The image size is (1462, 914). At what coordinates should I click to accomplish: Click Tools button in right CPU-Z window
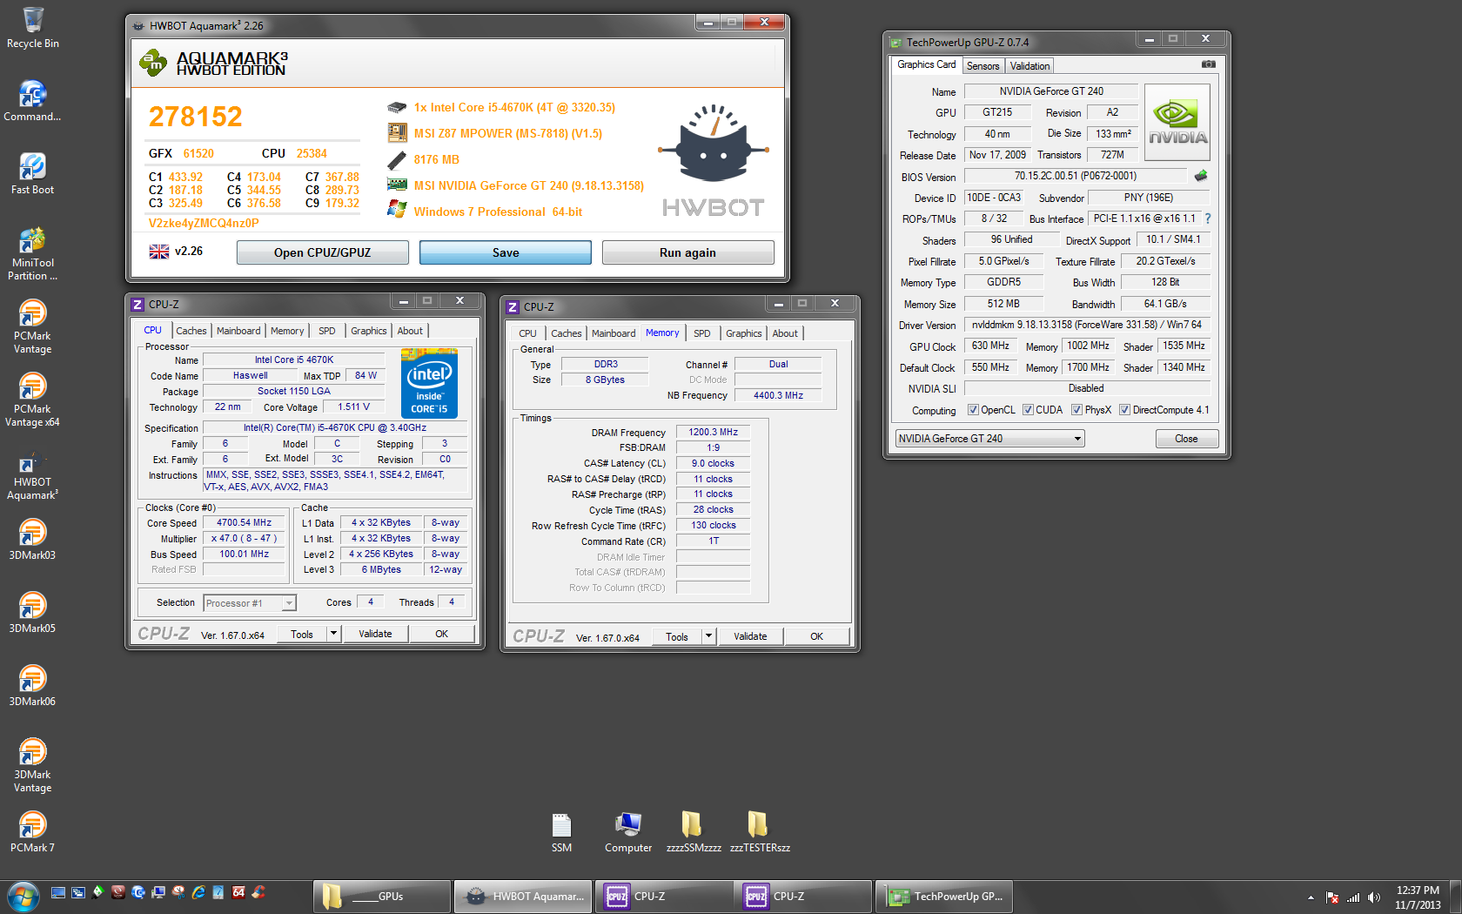676,636
